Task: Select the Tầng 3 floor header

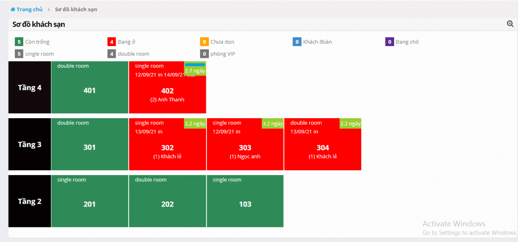Action: coord(30,145)
